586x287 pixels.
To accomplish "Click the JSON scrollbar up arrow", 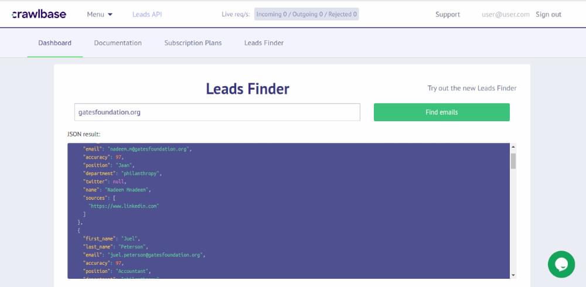I will click(513, 147).
